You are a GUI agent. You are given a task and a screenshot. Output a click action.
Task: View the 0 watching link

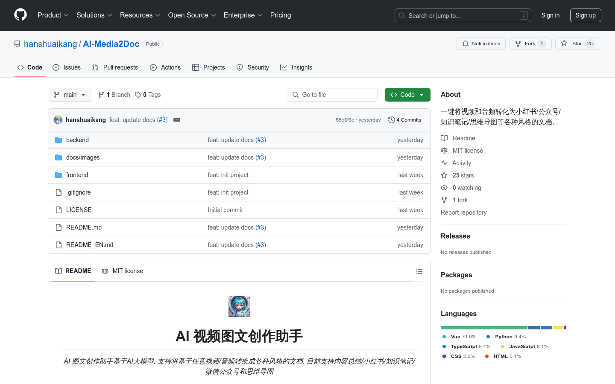(461, 188)
